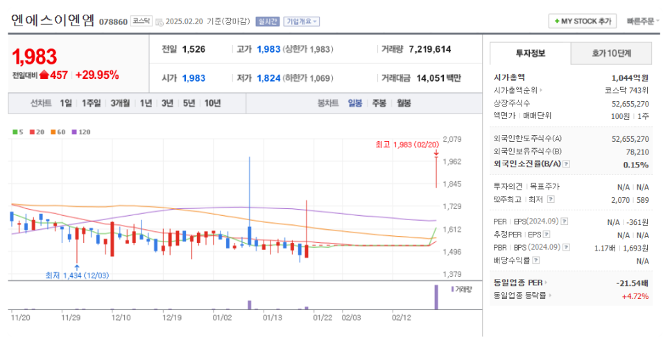Click the help icon next to 추정PER EPS
The width and height of the screenshot is (670, 344).
pyautogui.click(x=546, y=235)
